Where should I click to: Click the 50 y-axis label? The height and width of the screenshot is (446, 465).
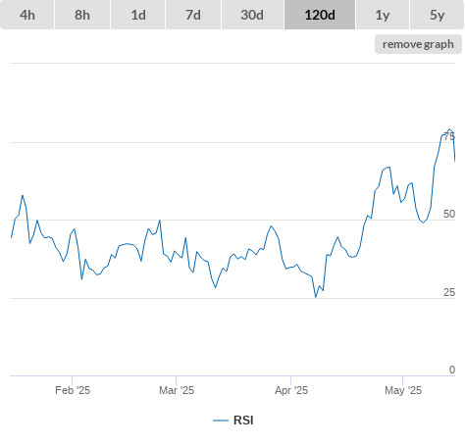pos(449,214)
